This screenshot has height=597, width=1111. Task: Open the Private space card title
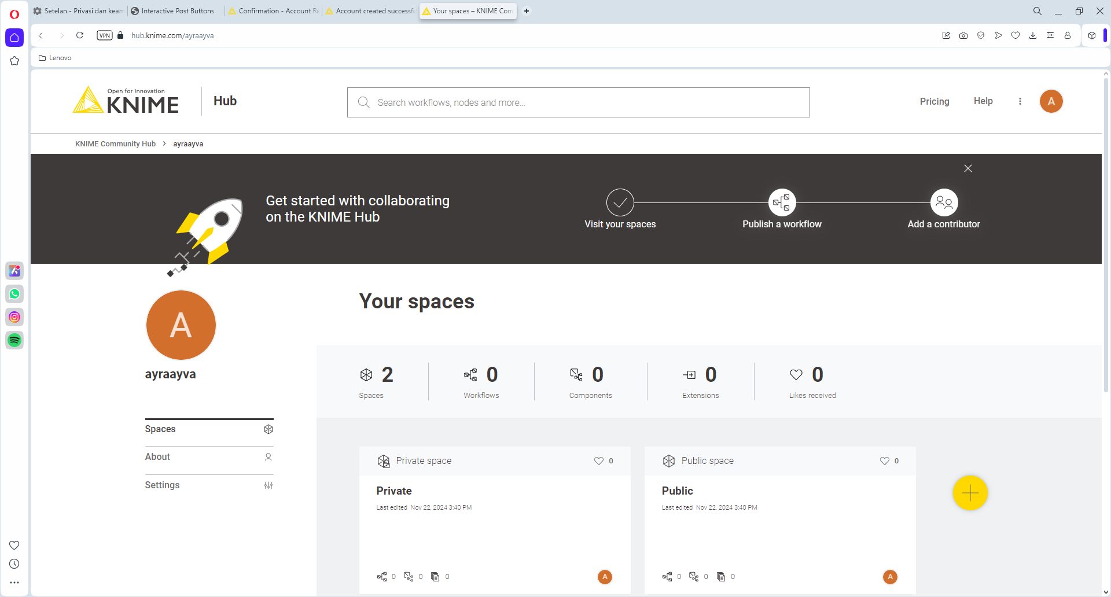(394, 491)
